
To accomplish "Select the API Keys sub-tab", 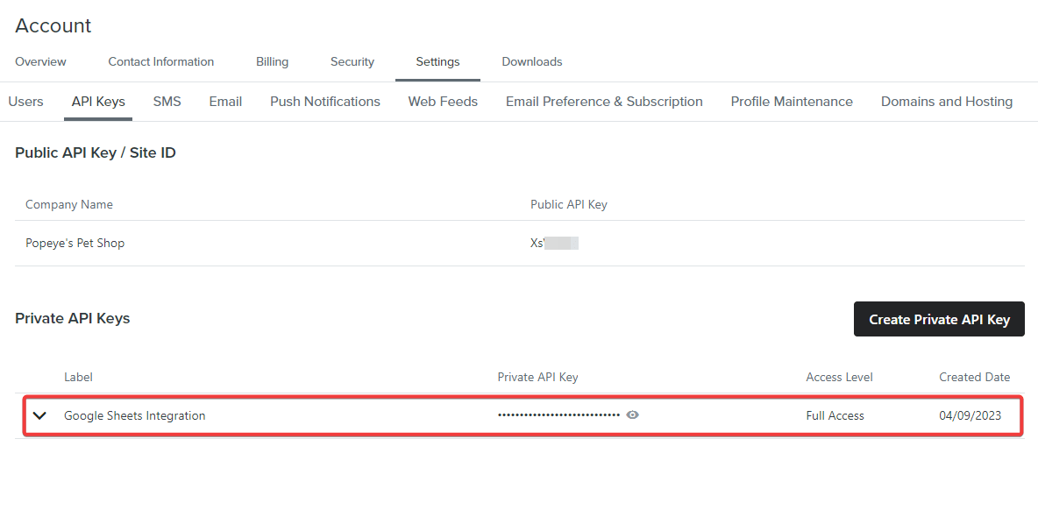I will (98, 102).
